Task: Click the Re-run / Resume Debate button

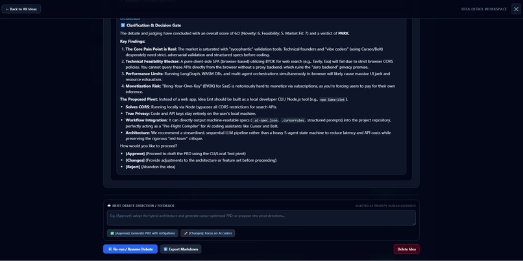Action: tap(130, 249)
